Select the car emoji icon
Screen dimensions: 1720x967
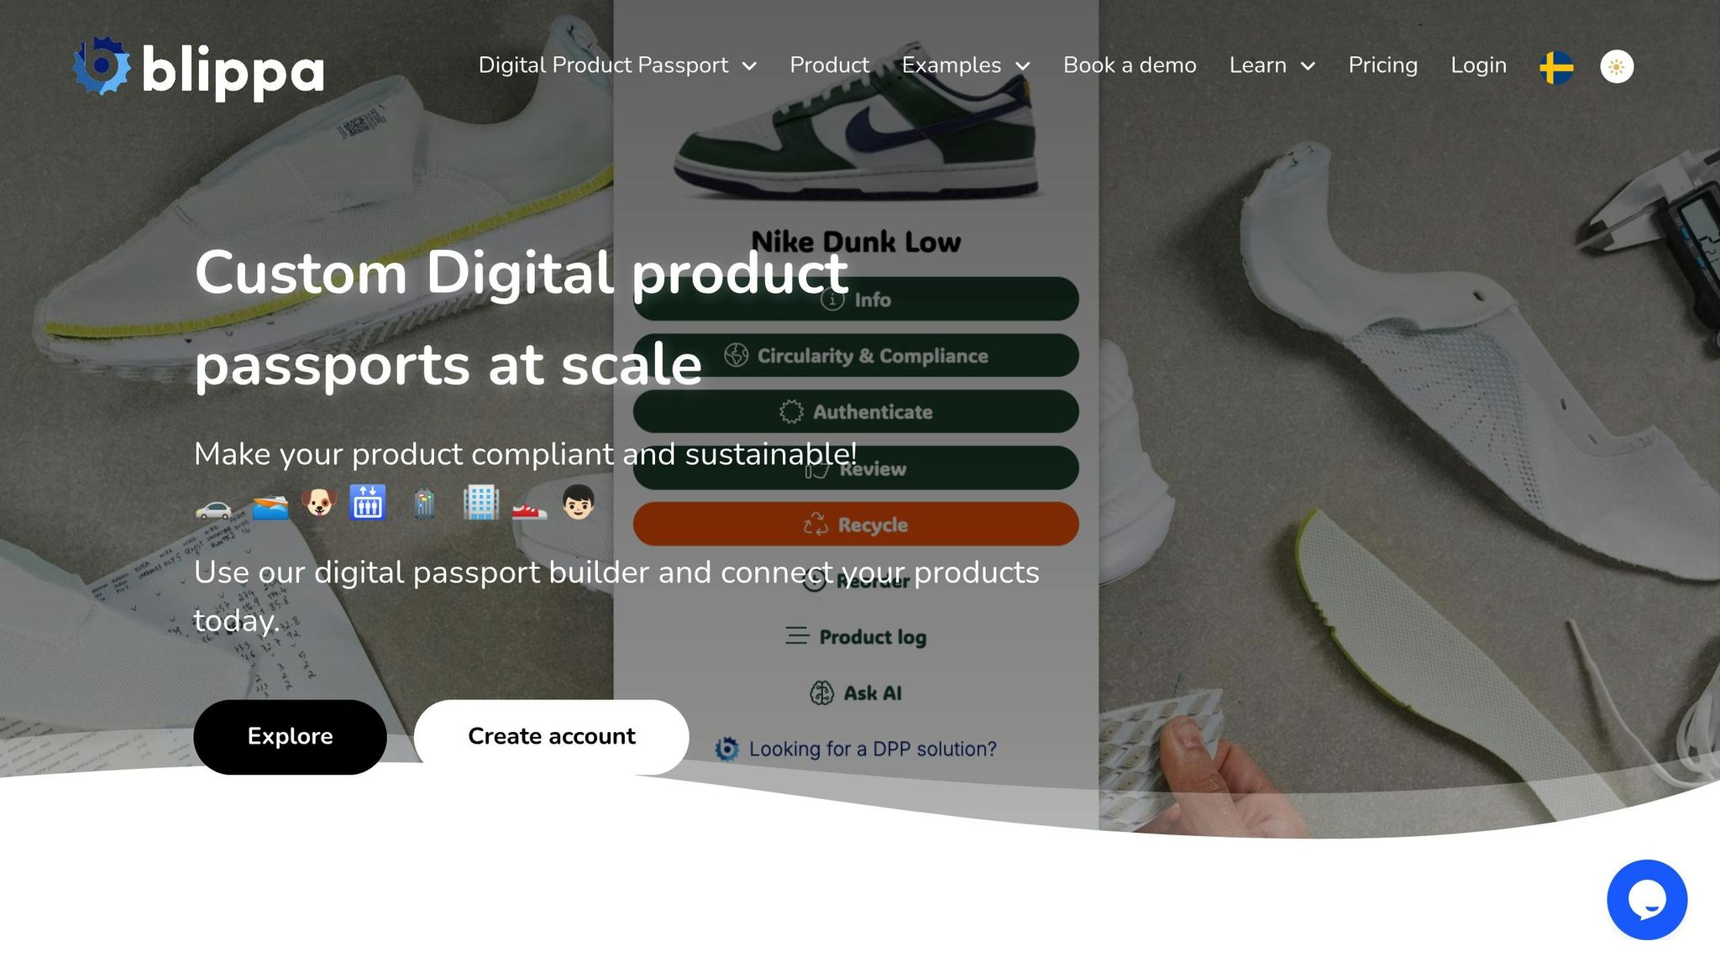click(x=213, y=507)
